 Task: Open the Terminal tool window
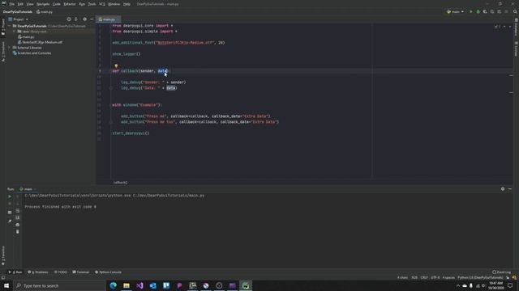point(81,272)
